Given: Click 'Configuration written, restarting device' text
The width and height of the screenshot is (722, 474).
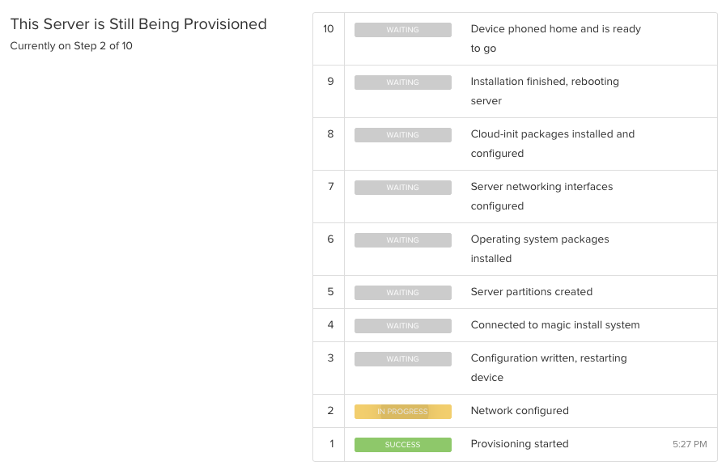Looking at the screenshot, I should (x=549, y=368).
